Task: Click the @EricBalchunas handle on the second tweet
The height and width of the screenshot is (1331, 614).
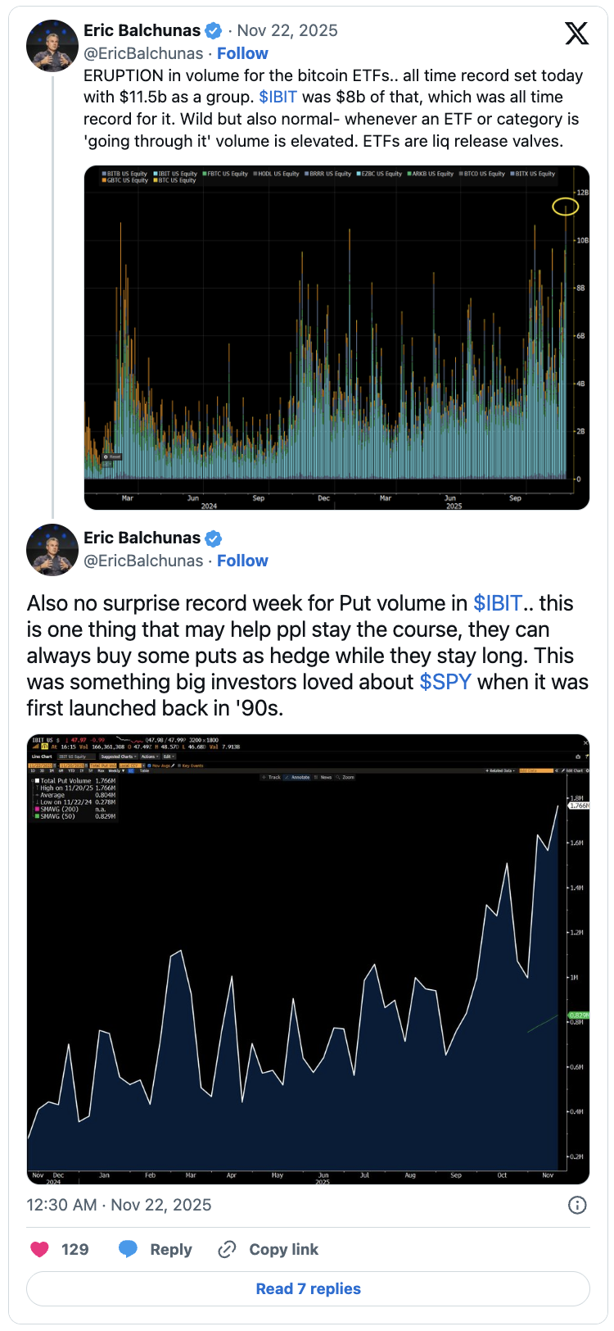Action: tap(143, 561)
